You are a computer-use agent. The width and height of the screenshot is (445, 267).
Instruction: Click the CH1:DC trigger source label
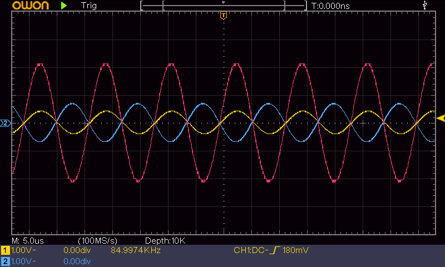pyautogui.click(x=250, y=251)
